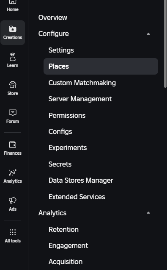
Task: Collapse the Analytics section arrow
Action: click(x=148, y=213)
